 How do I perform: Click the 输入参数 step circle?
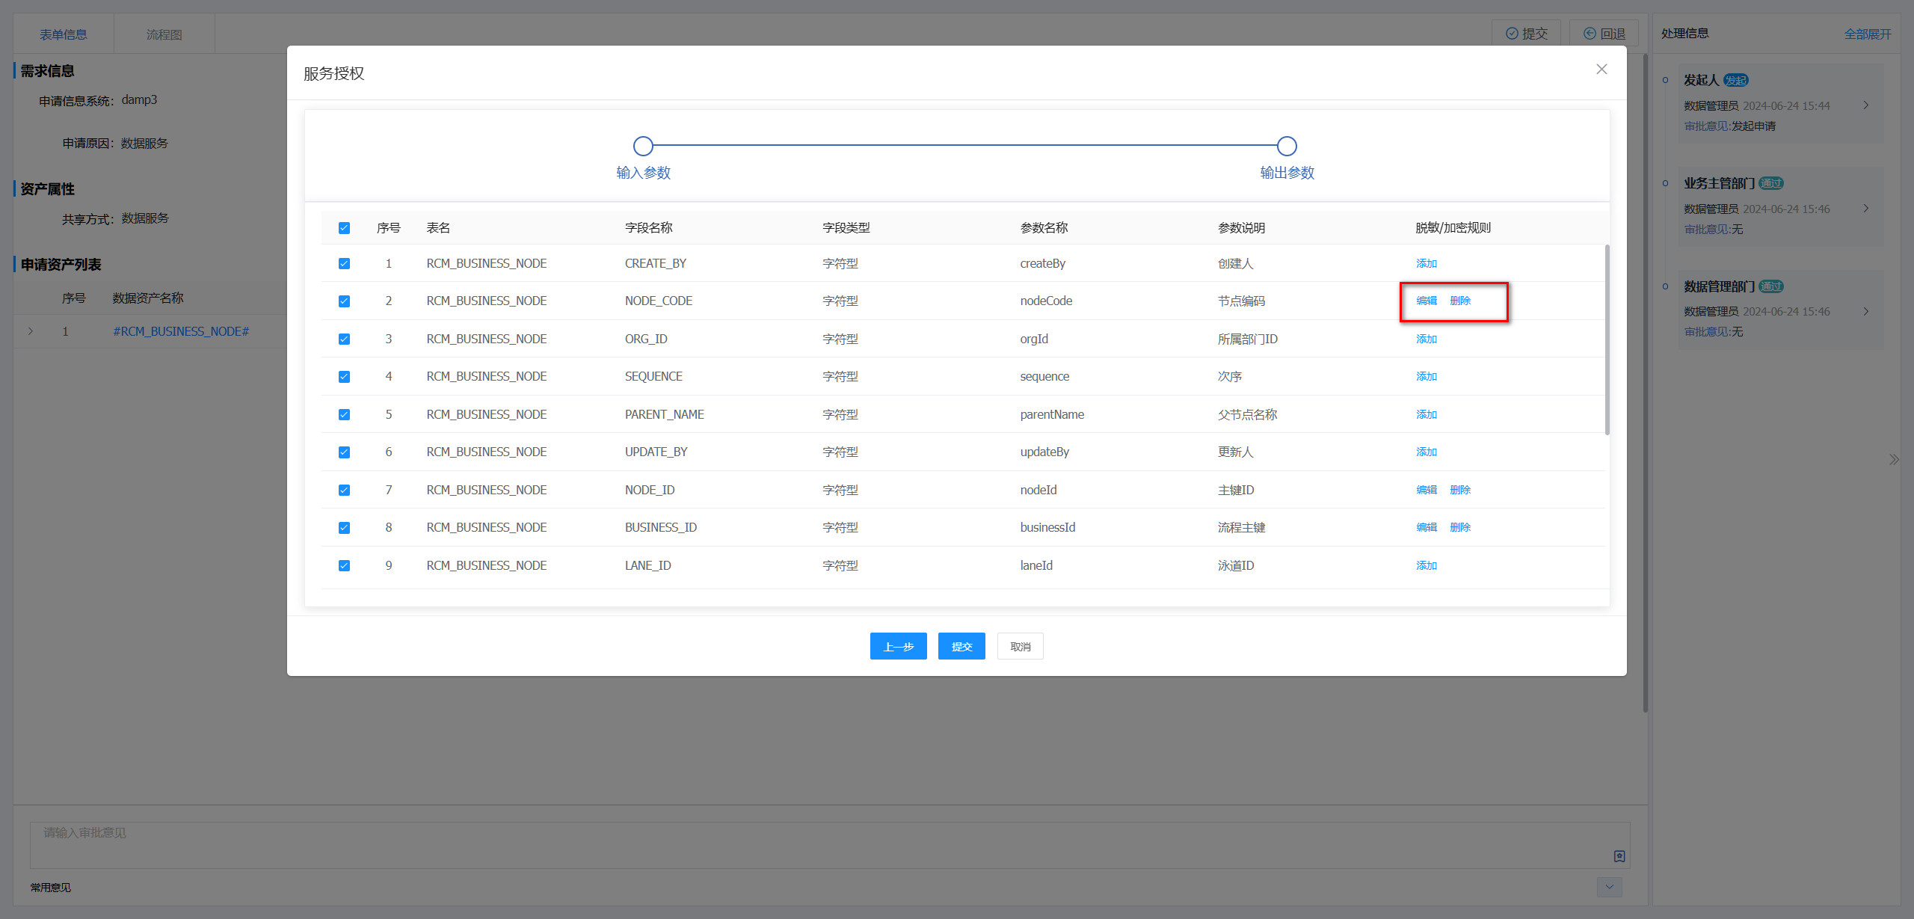coord(643,146)
